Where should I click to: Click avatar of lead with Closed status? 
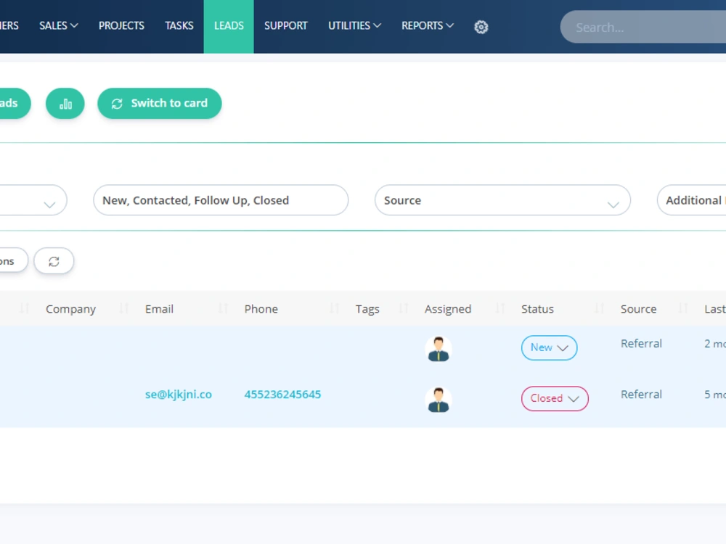pos(439,399)
